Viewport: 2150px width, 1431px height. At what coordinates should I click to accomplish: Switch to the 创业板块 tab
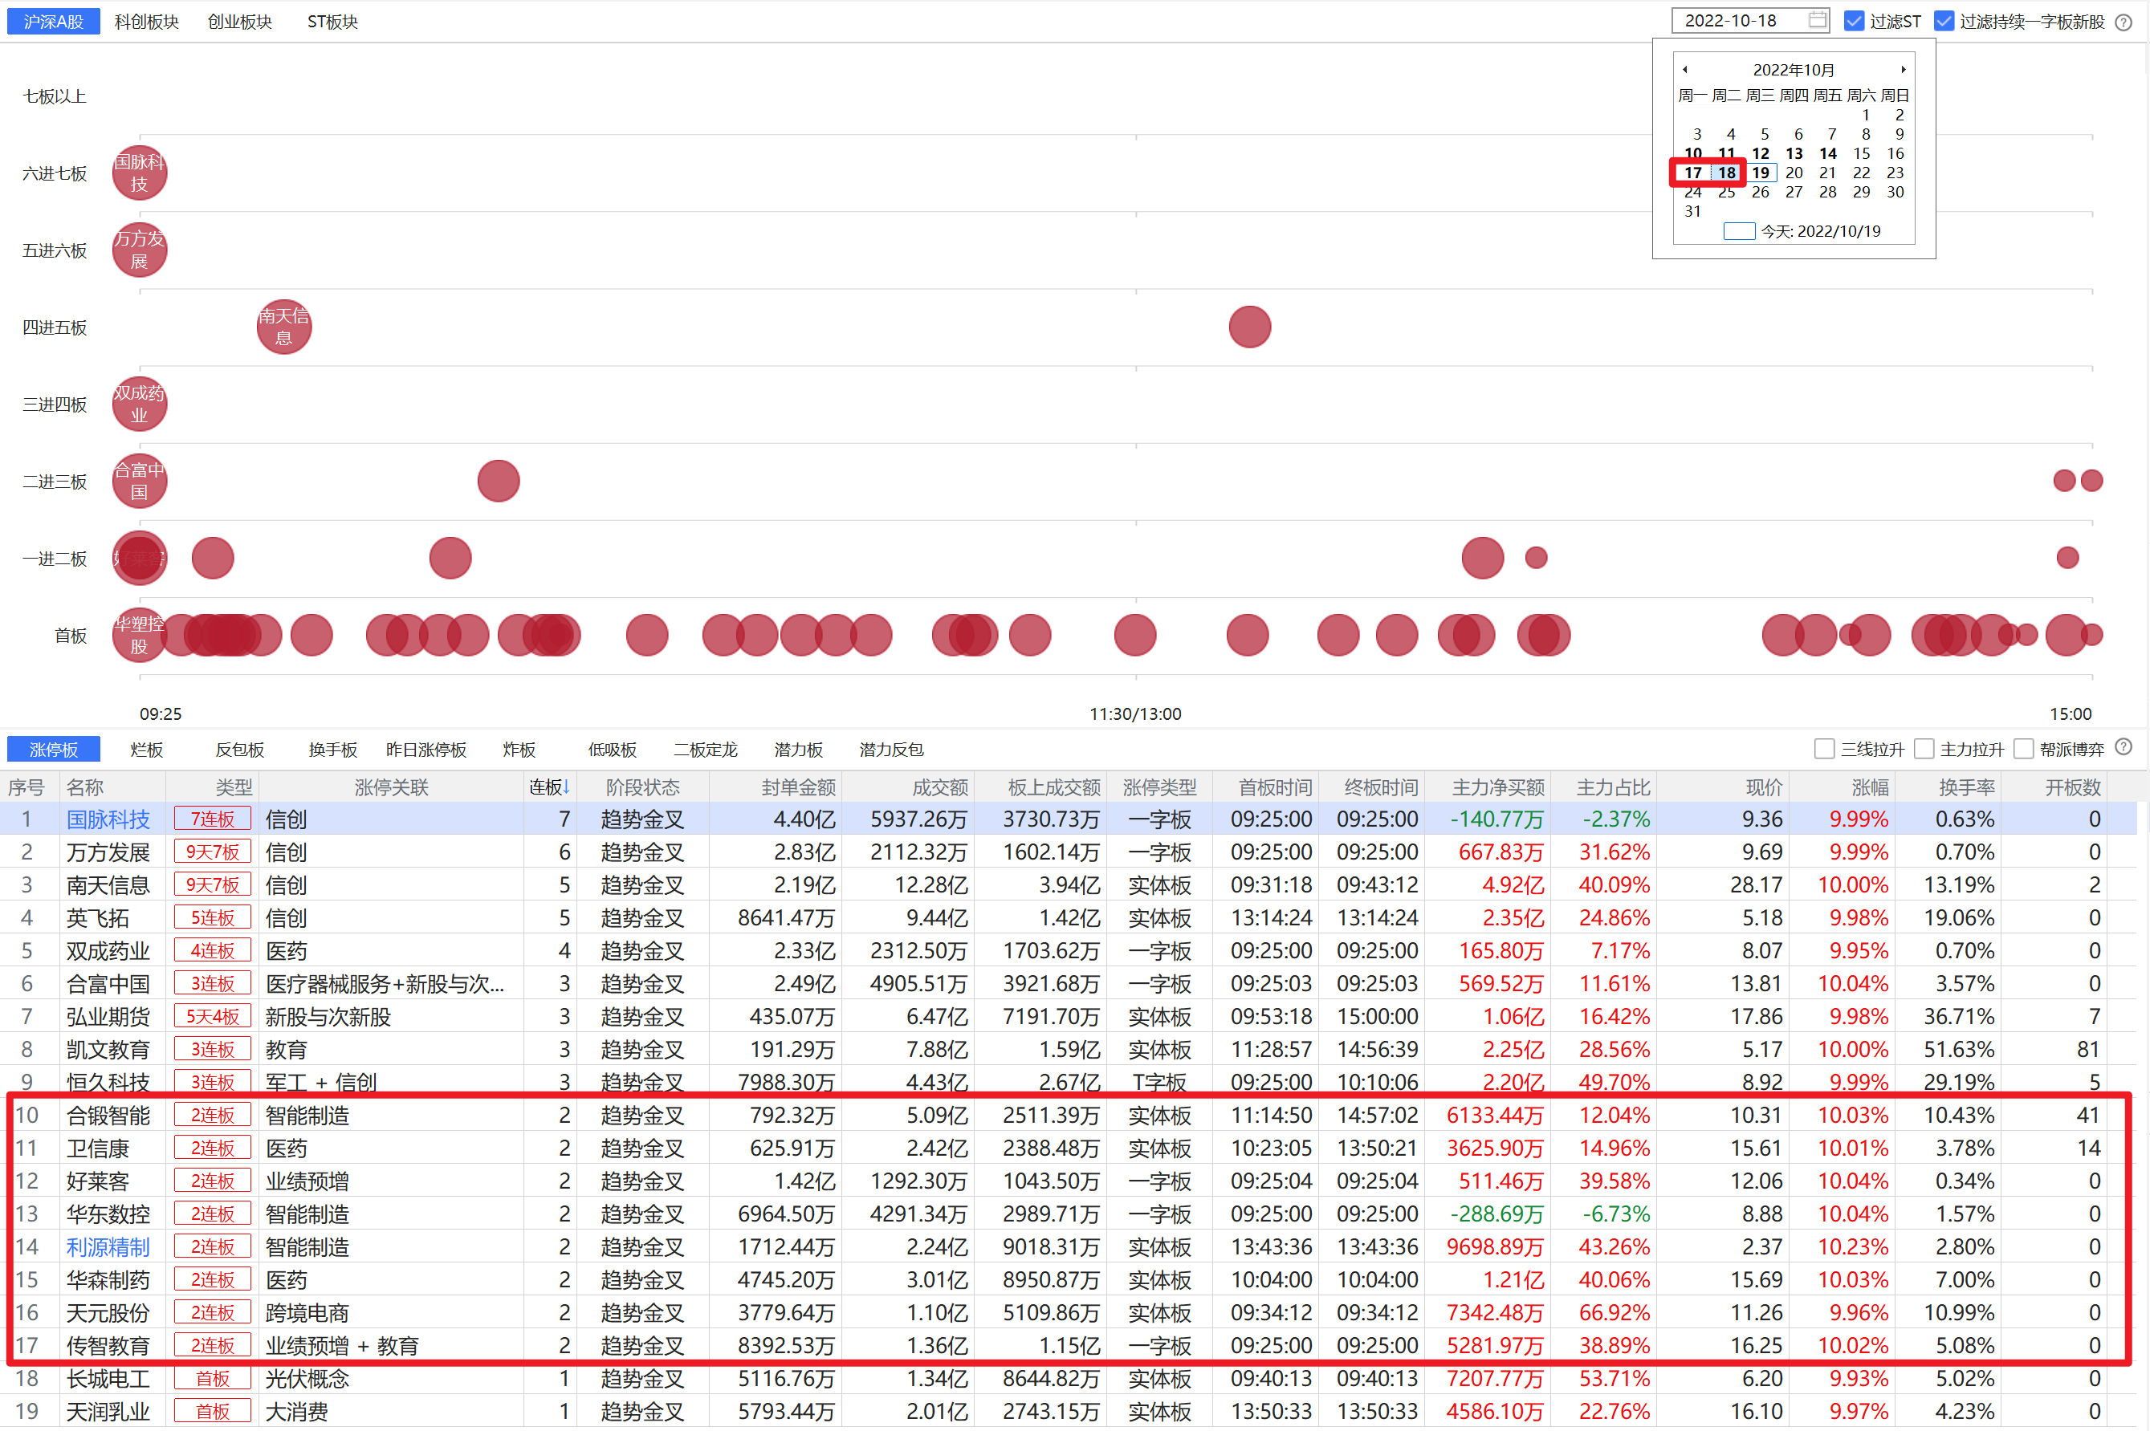tap(239, 21)
